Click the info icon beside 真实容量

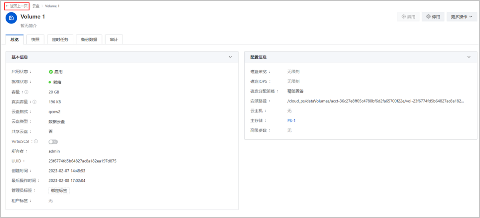[34, 102]
